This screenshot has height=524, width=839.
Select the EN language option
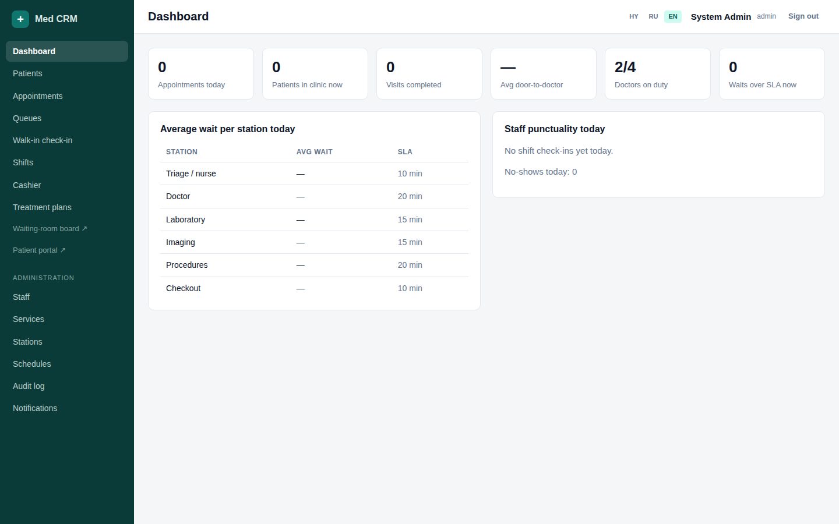pos(673,16)
